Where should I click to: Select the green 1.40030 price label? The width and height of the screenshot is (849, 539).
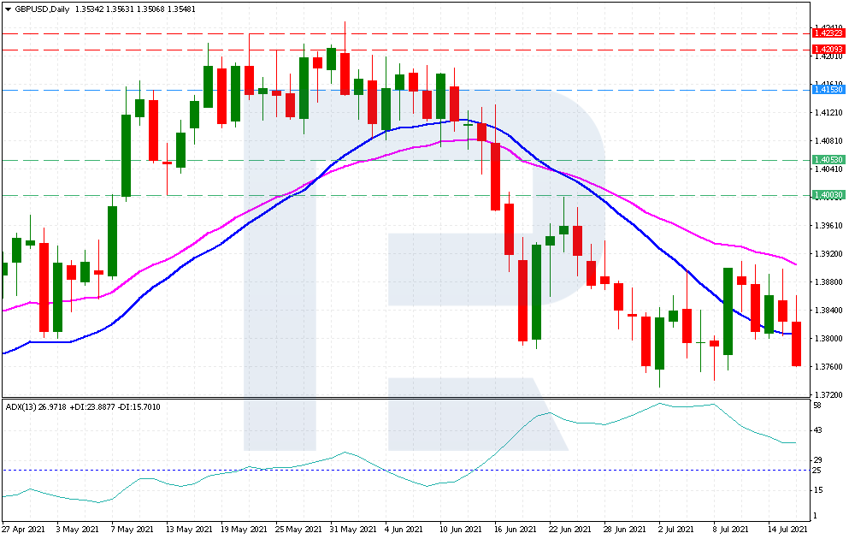828,195
